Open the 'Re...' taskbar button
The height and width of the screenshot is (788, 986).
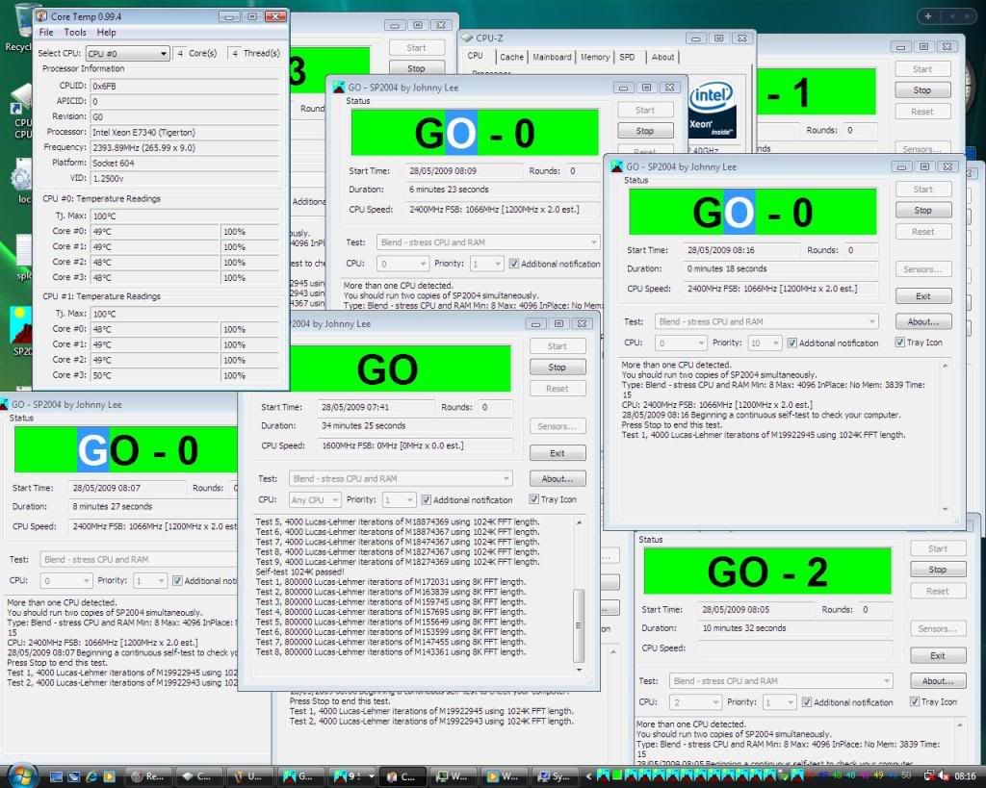click(x=148, y=776)
